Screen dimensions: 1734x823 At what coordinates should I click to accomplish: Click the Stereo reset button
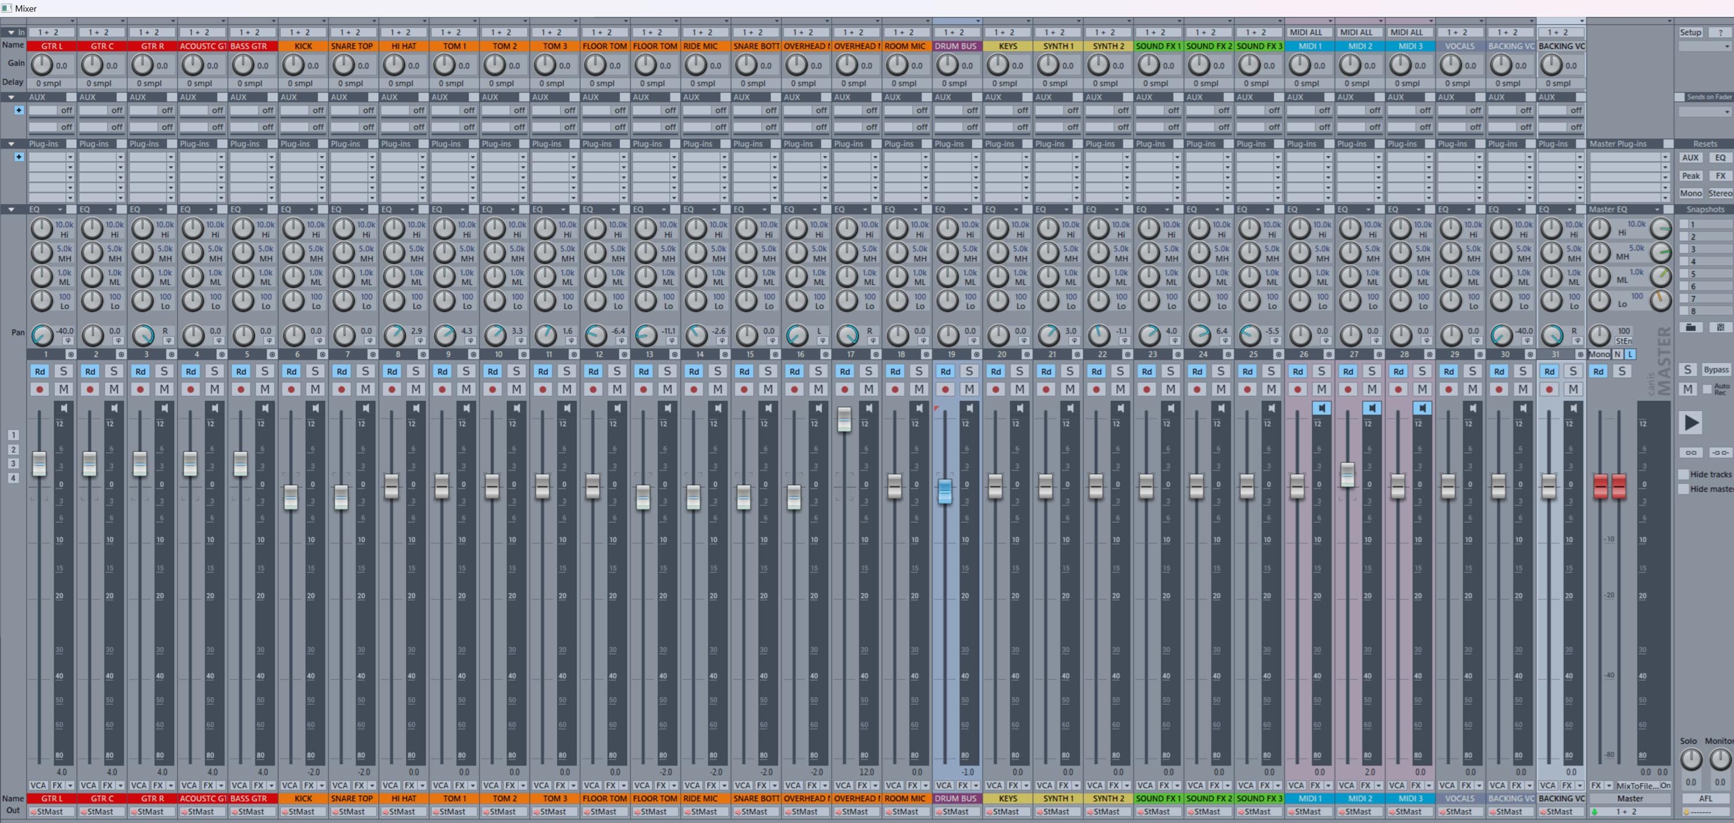tap(1721, 193)
